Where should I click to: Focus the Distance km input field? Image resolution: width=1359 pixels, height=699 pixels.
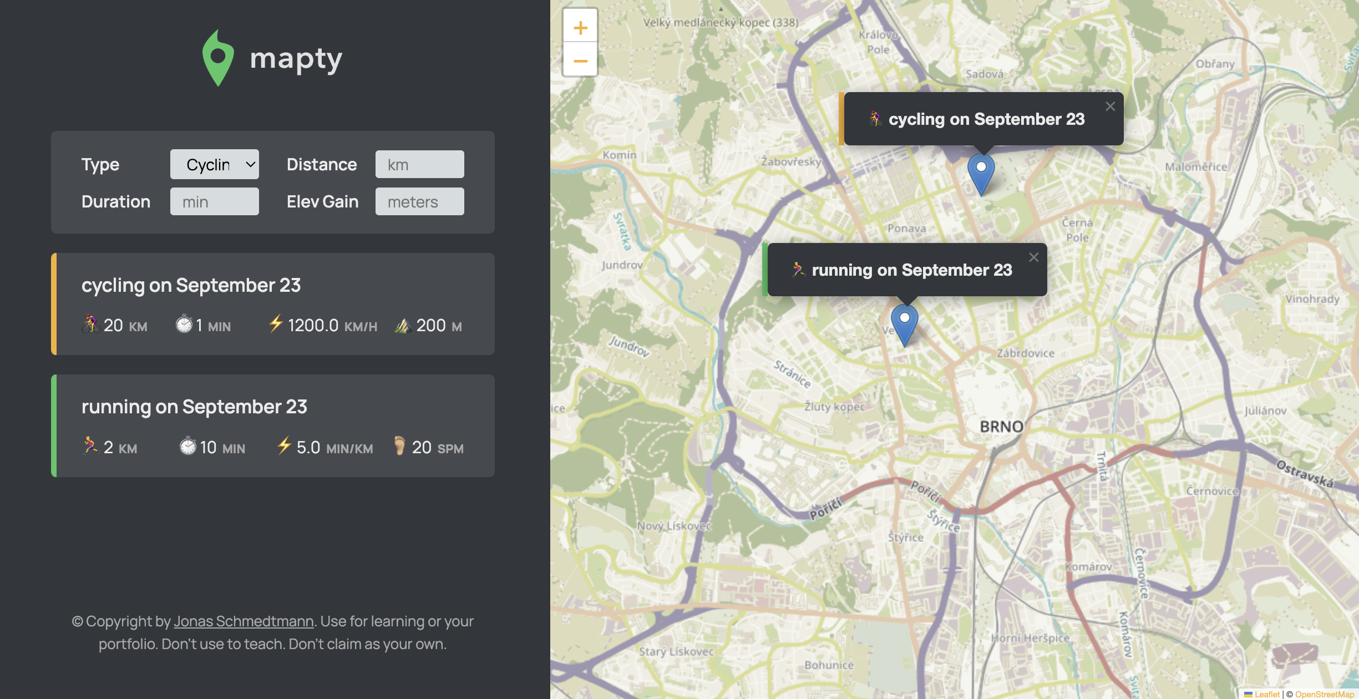coord(419,164)
